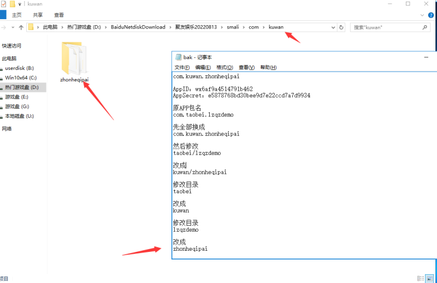Select Win10x64 (C:) drive in sidebar

[21, 78]
